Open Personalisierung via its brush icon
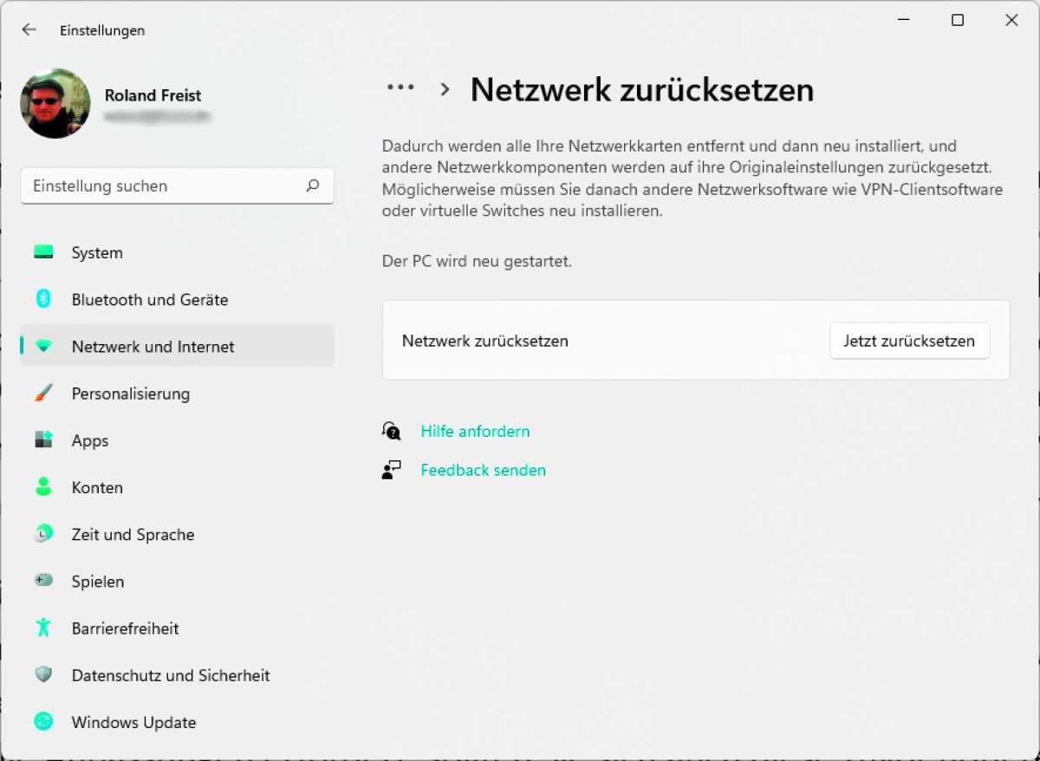Viewport: 1040px width, 761px height. click(43, 394)
